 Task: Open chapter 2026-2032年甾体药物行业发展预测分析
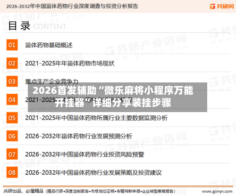(x=78, y=136)
